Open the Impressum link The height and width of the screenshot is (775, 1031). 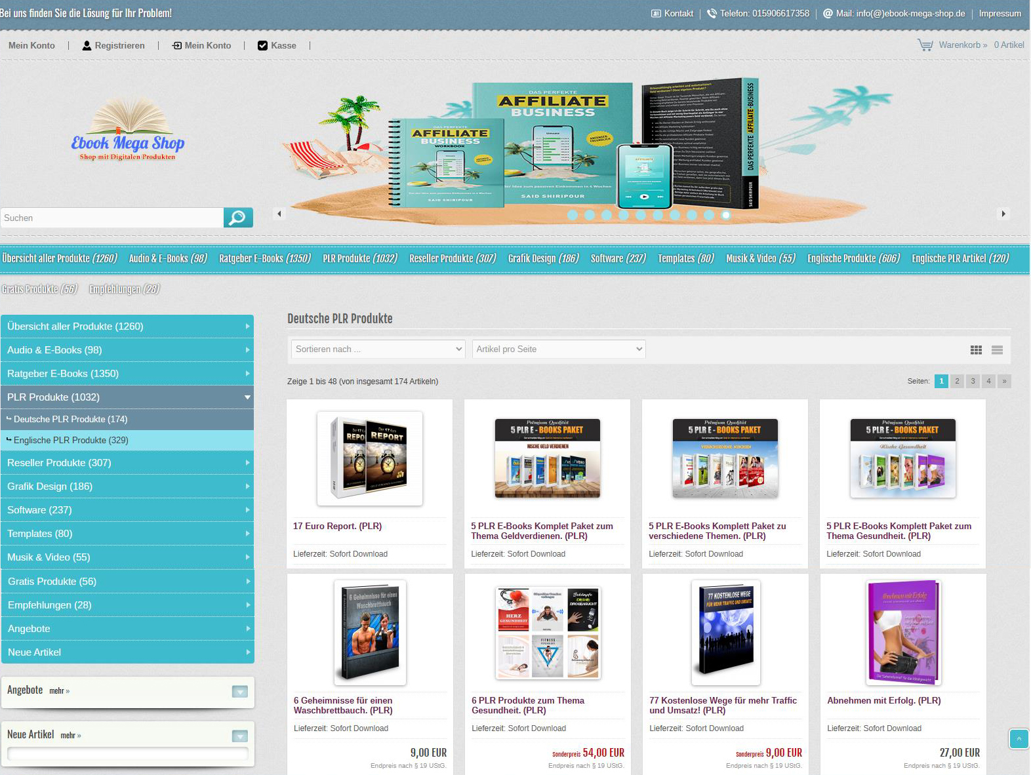(x=1000, y=14)
